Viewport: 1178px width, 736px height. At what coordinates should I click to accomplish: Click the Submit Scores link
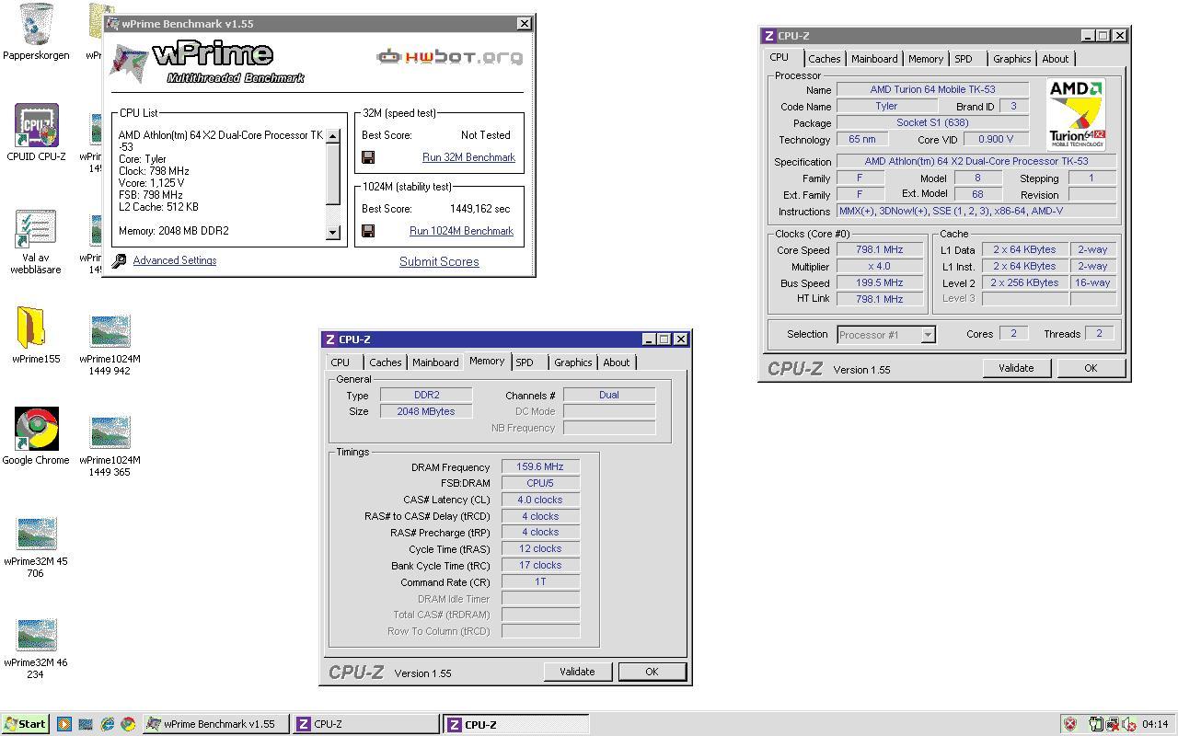(439, 261)
